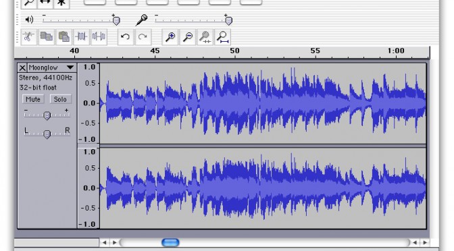Redo the last undone edit
The height and width of the screenshot is (251, 454).
143,36
